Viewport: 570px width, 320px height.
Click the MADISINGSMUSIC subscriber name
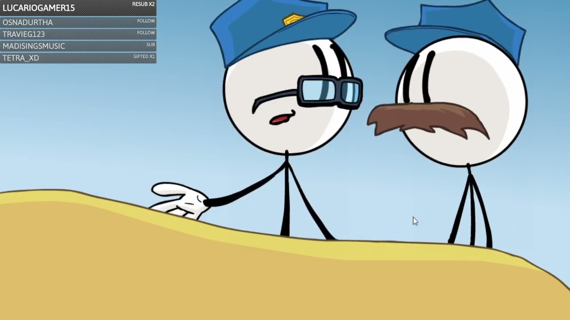[34, 46]
